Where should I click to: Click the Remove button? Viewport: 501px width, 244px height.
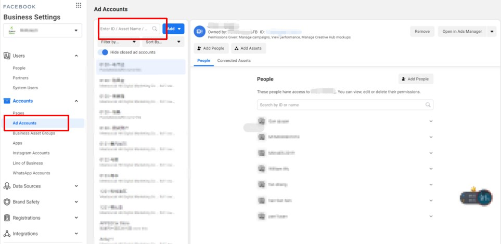pos(421,32)
